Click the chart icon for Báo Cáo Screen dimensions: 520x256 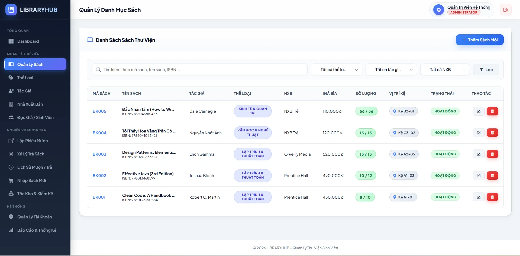(x=11, y=230)
